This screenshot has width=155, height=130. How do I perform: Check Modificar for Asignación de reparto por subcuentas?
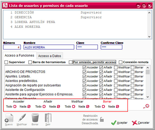pos(116,85)
